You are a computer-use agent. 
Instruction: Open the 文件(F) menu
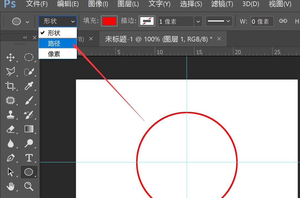37,4
